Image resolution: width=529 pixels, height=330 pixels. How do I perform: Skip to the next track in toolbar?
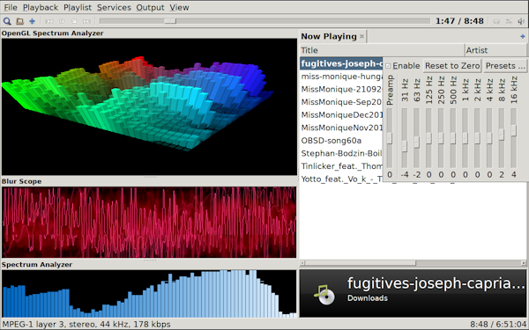(x=86, y=21)
